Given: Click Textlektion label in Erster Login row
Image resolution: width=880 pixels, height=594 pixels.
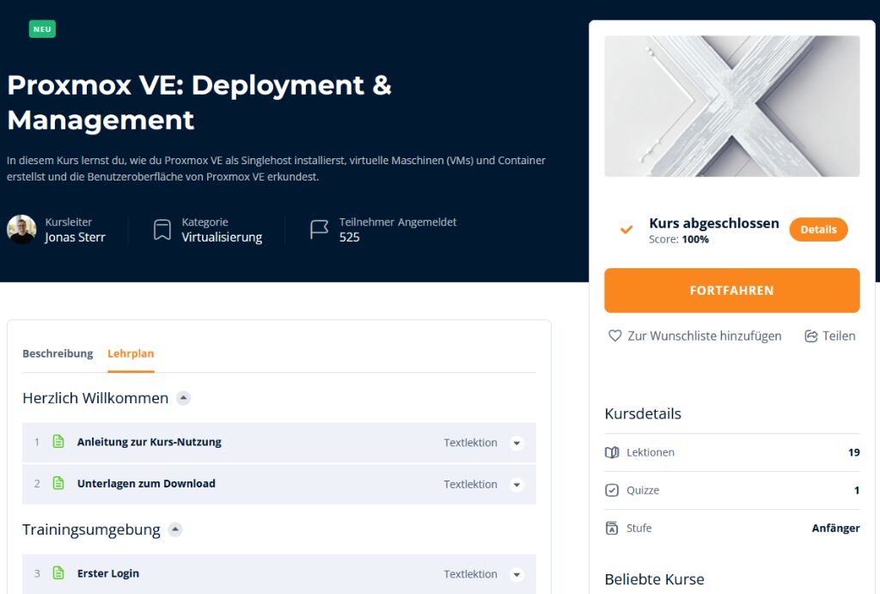Looking at the screenshot, I should click(x=470, y=574).
